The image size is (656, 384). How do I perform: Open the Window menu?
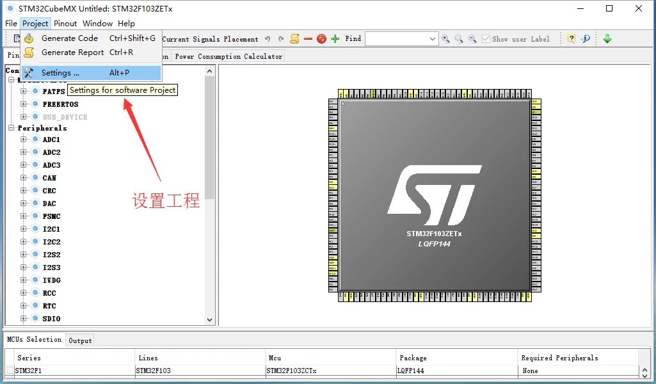pos(97,24)
